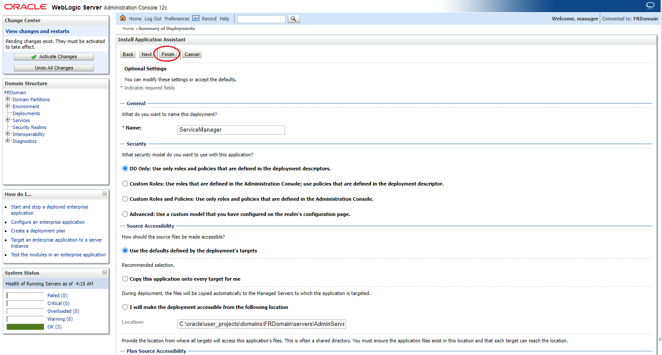The image size is (662, 355).
Task: Open Target an enterprise application help link
Action: [57, 243]
